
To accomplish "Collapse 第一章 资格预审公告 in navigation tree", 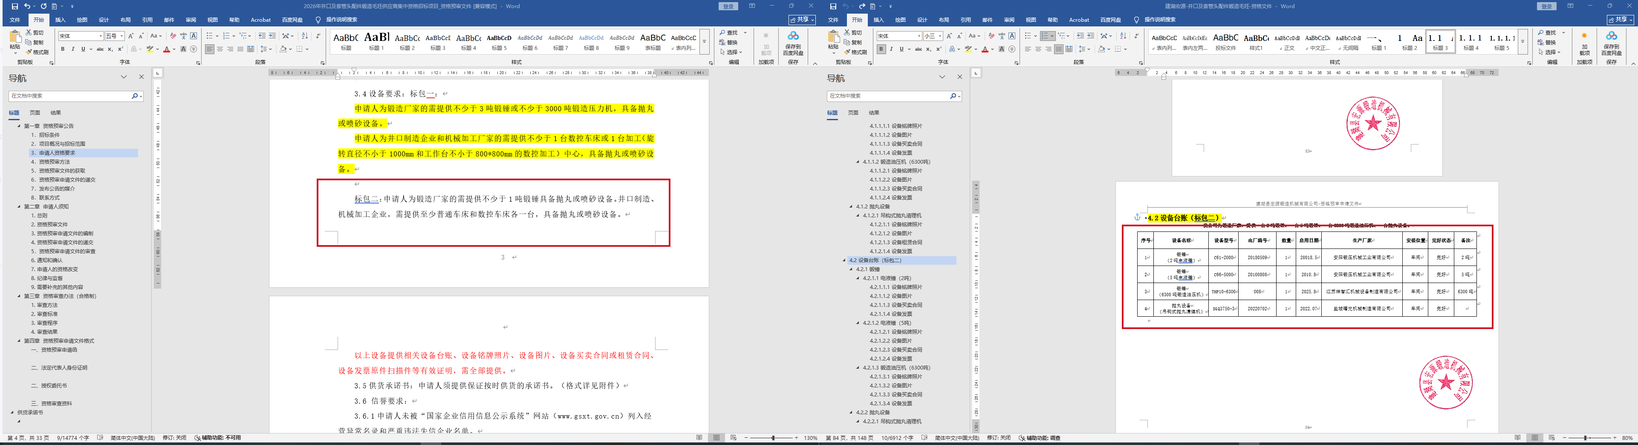I will coord(19,126).
